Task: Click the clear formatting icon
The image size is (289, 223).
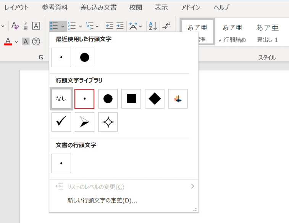Action: 15,26
